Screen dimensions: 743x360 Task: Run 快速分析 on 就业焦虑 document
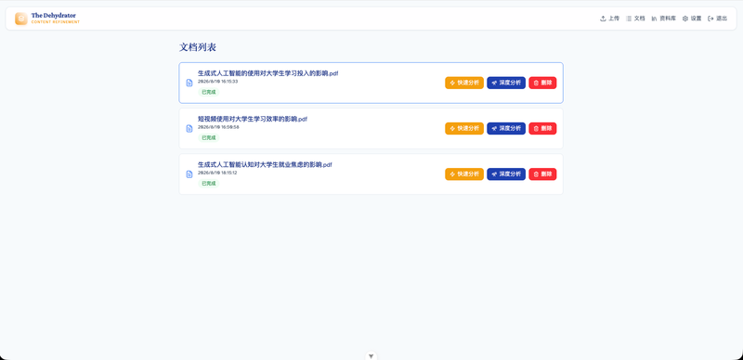click(464, 174)
